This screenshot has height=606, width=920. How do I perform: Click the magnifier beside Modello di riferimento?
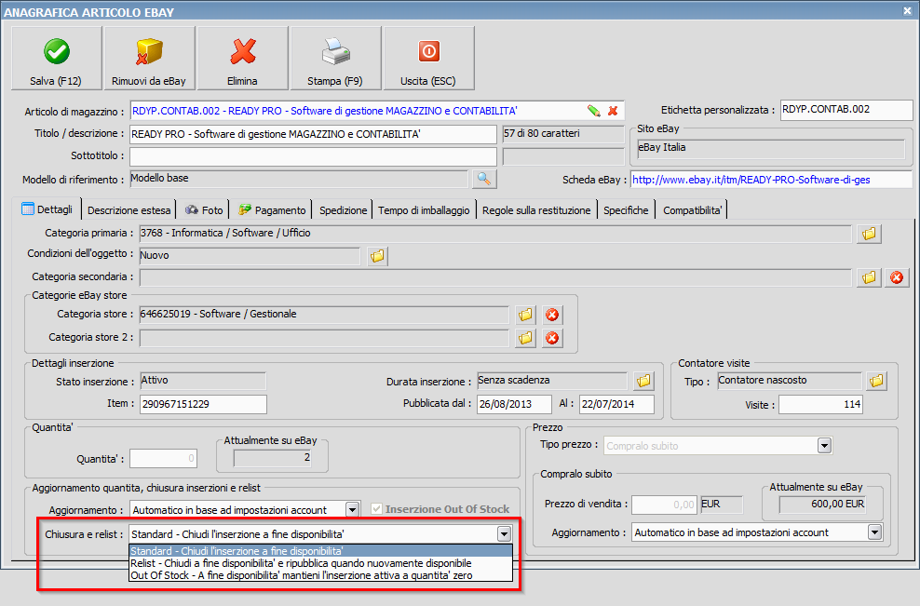click(484, 179)
